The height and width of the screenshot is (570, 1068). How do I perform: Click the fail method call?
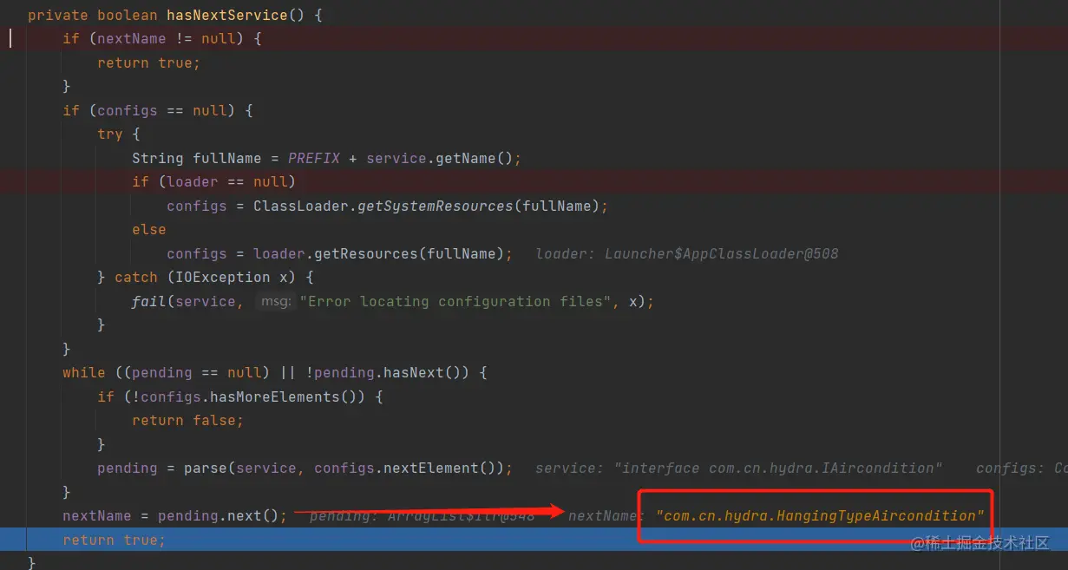tap(148, 301)
